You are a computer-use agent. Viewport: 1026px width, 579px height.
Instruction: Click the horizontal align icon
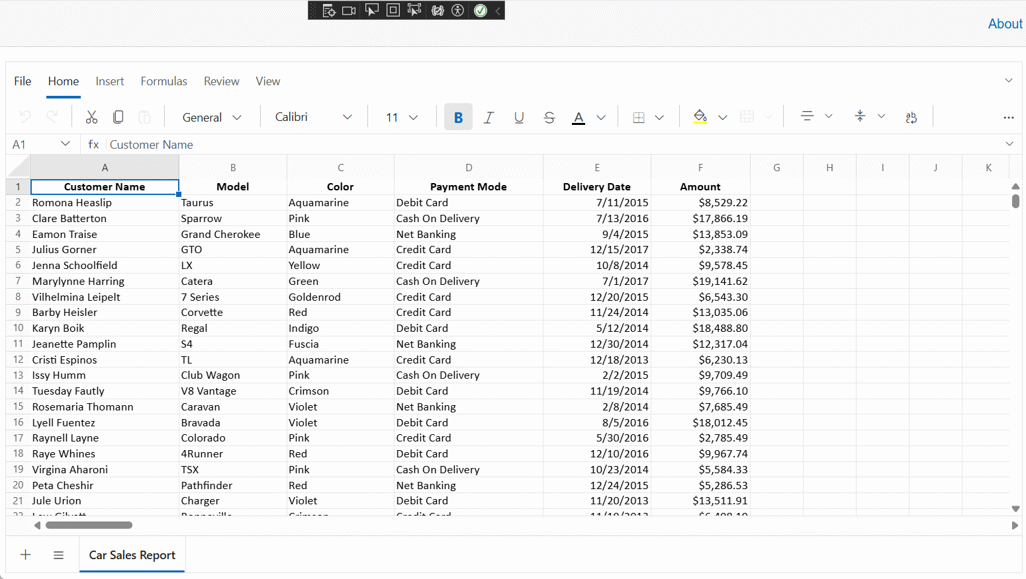point(807,116)
